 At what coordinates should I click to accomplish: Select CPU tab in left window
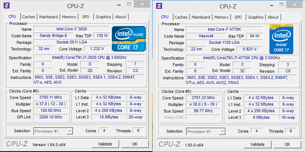[x=12, y=16]
